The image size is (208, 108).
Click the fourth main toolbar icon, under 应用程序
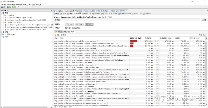[10, 7]
